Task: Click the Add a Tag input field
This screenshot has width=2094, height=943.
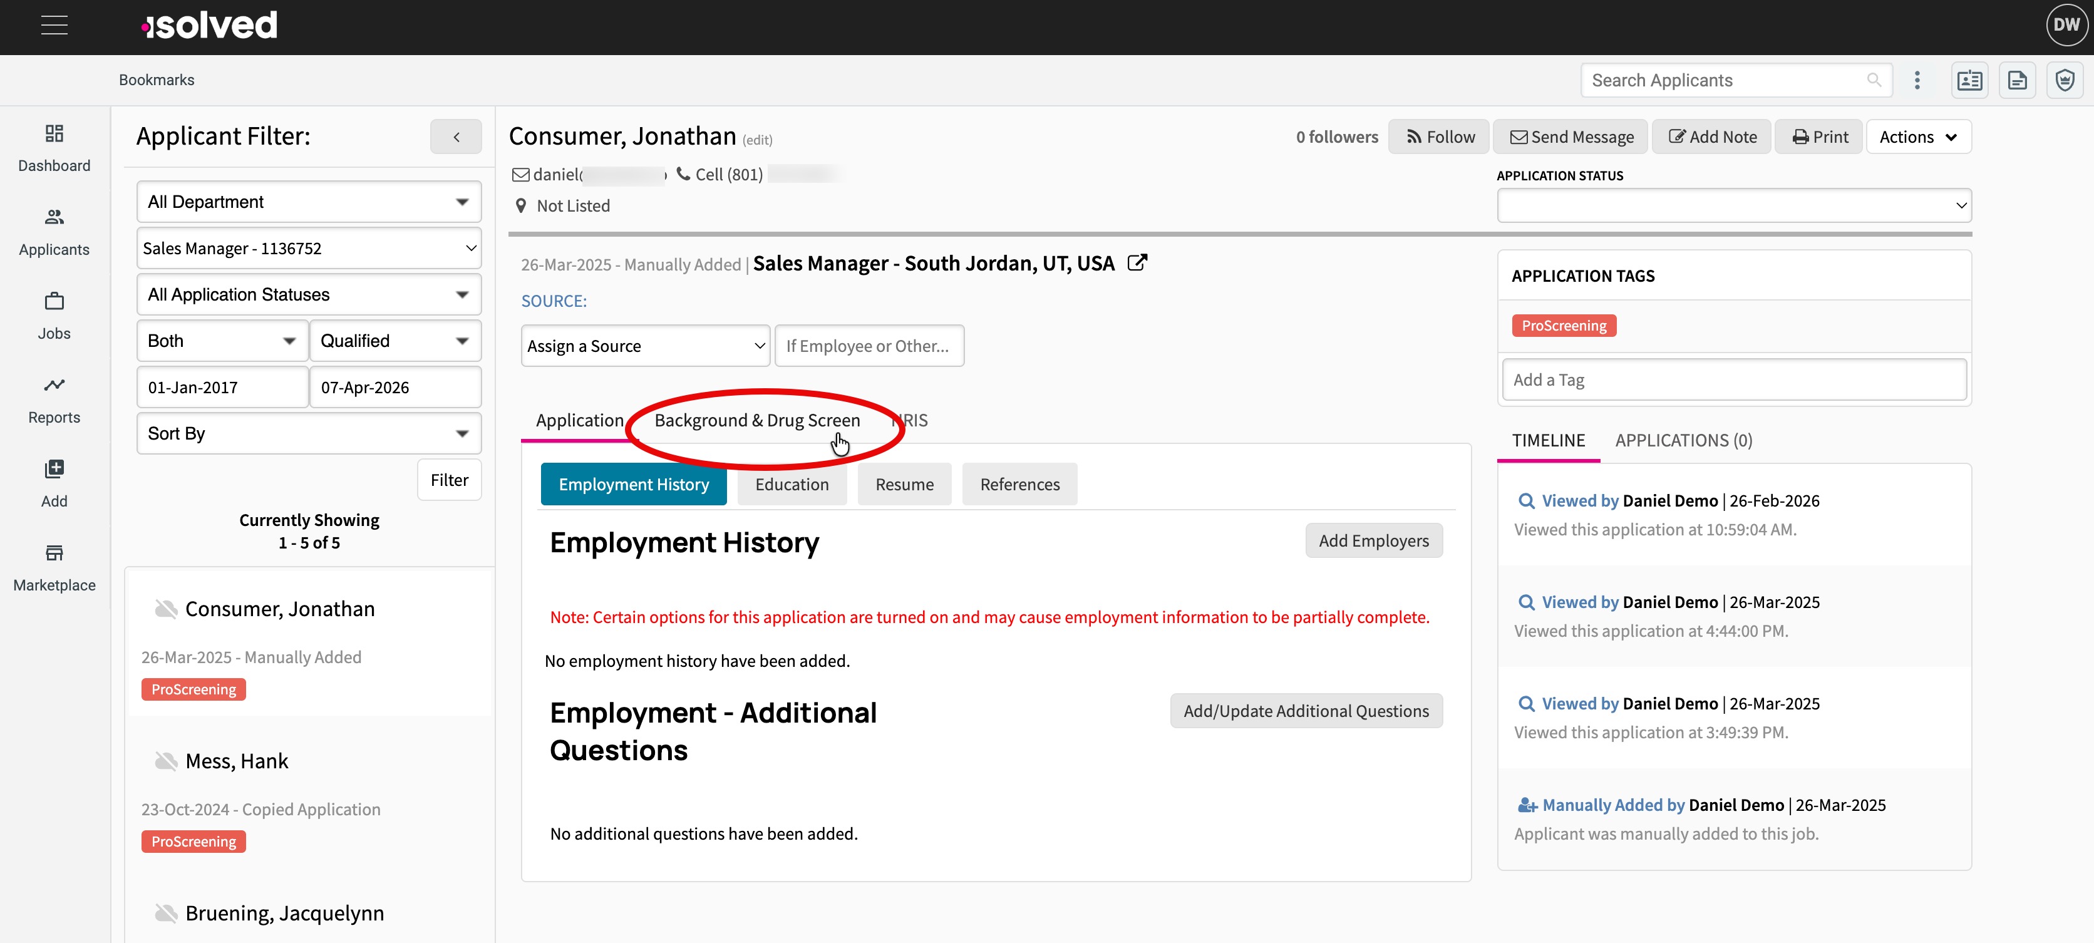Action: tap(1733, 379)
